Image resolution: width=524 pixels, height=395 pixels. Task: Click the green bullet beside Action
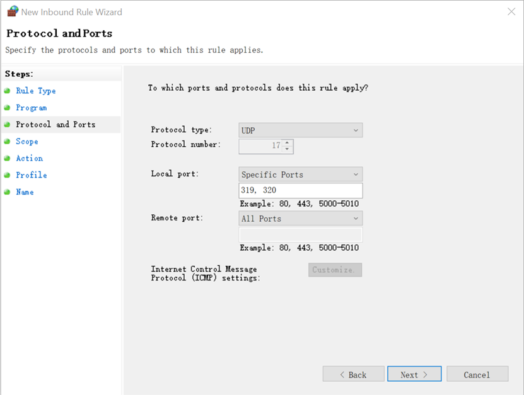point(7,158)
